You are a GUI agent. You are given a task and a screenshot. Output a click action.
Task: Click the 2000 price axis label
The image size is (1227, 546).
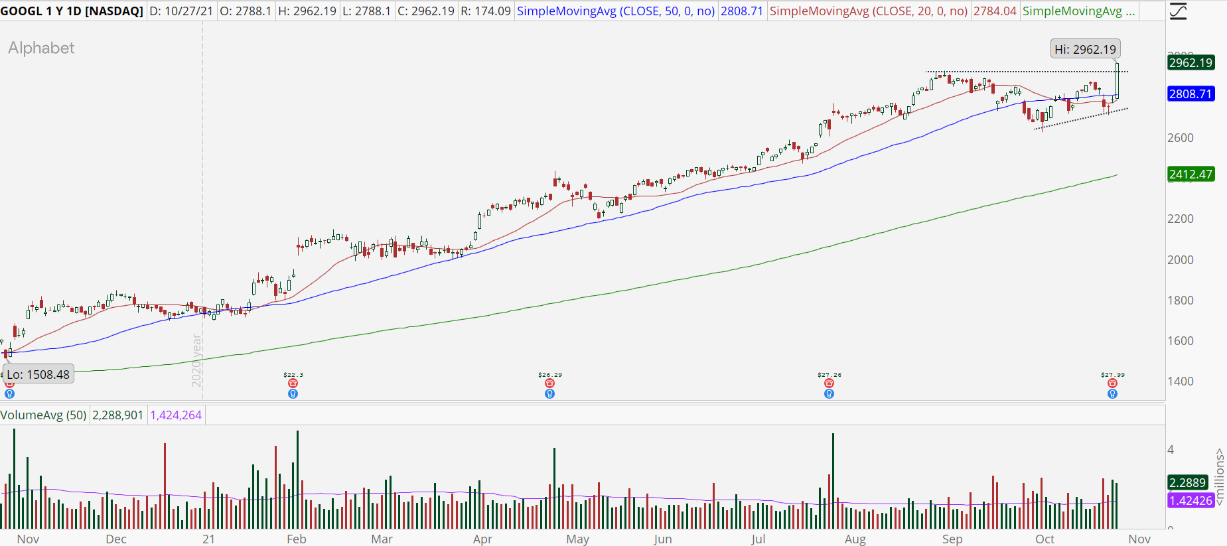pyautogui.click(x=1181, y=259)
